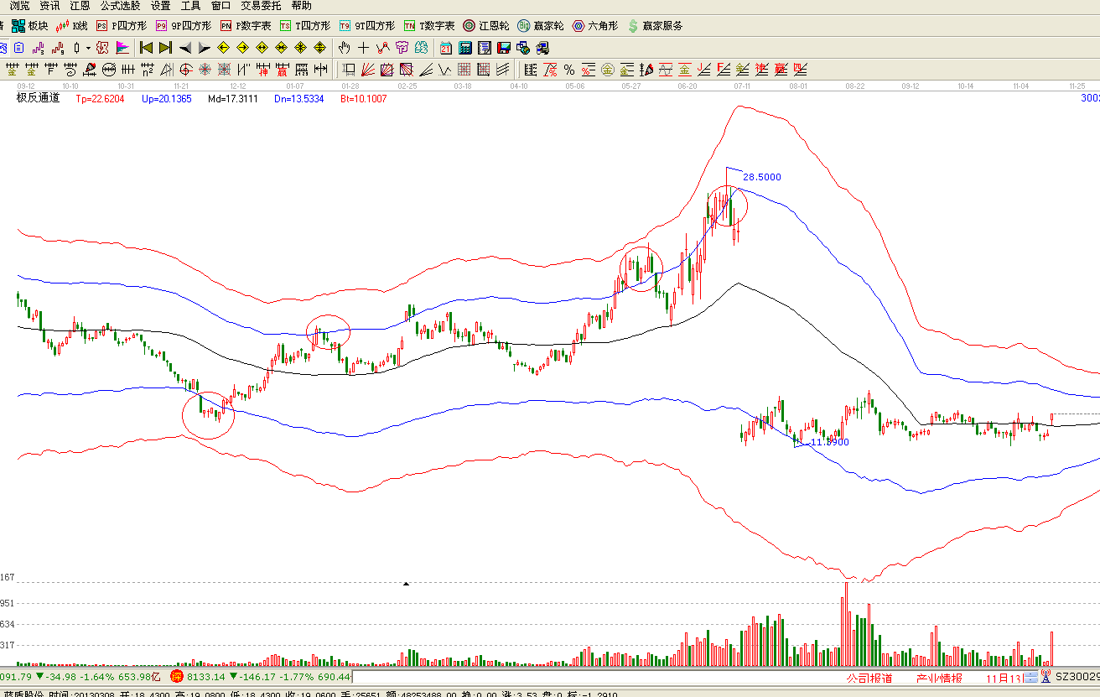Open the calendar icon in toolbar
The width and height of the screenshot is (1100, 697).
[445, 48]
